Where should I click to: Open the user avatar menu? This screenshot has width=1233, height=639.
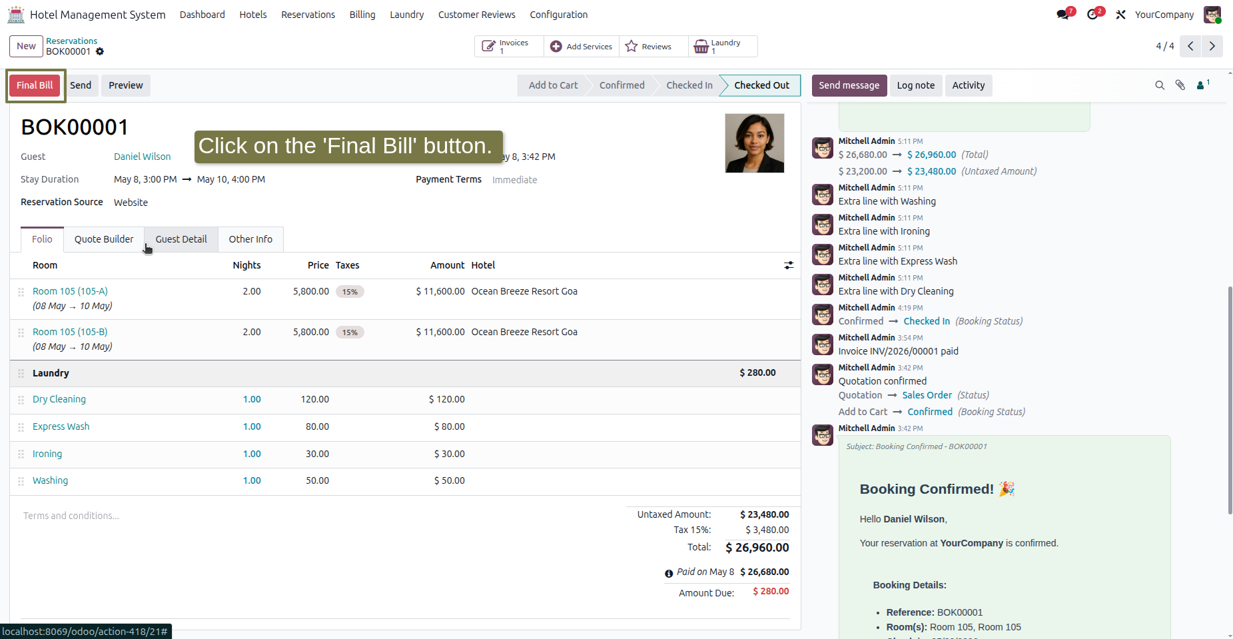(1212, 15)
